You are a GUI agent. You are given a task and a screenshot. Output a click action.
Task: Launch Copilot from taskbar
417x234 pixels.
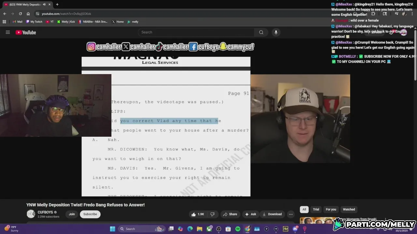click(180, 229)
